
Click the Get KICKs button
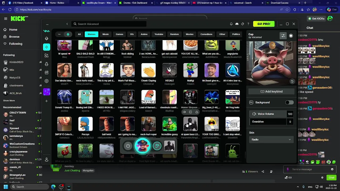coord(316,19)
